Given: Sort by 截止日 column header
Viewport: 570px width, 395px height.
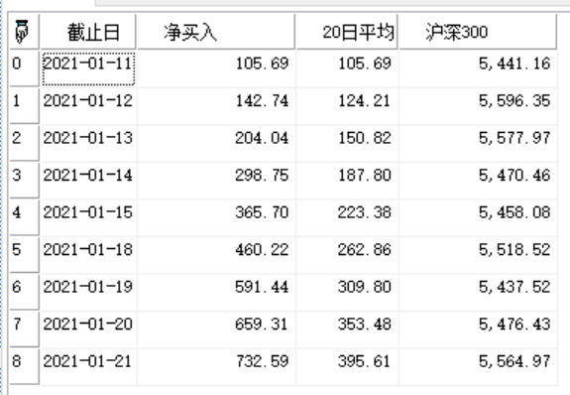Looking at the screenshot, I should coord(88,32).
